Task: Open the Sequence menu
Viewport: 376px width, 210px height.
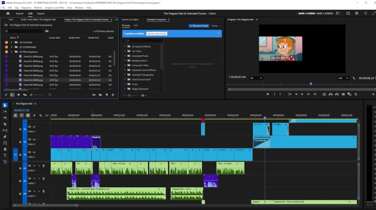Action: (26, 8)
